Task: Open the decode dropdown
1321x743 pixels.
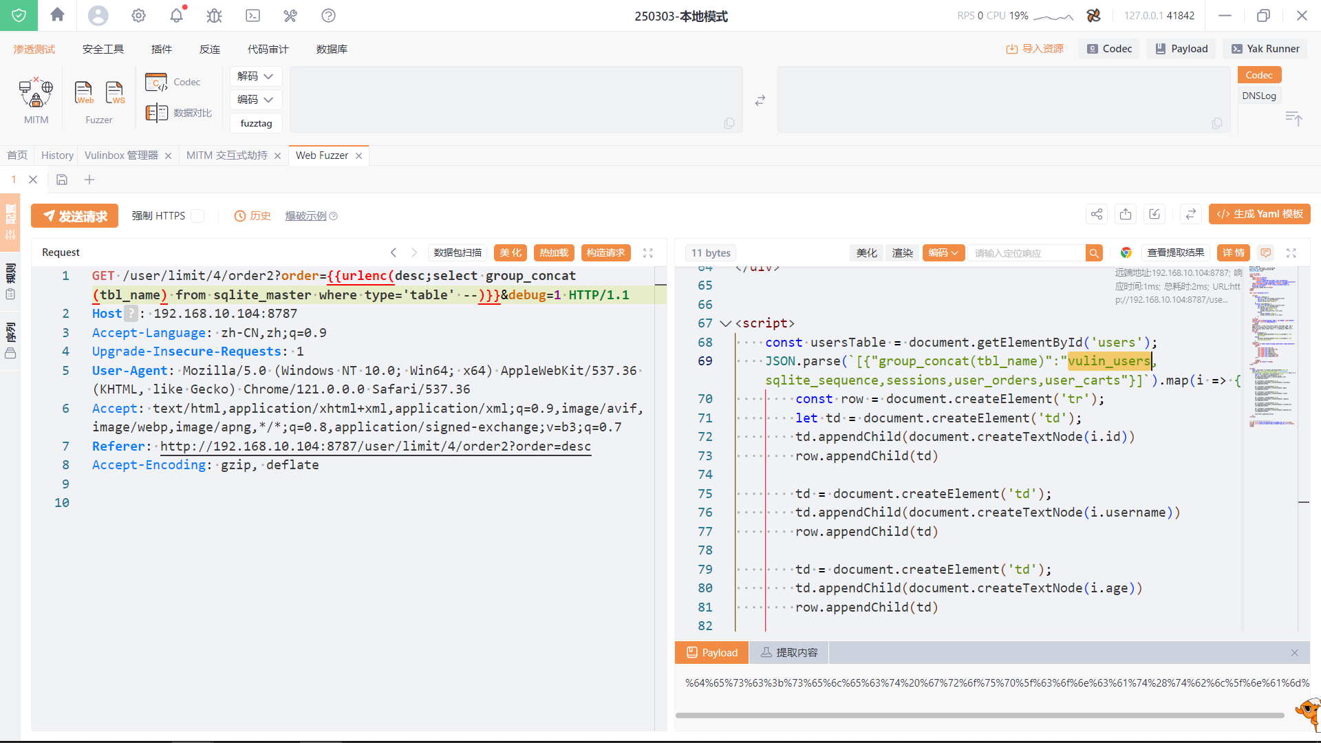Action: click(x=255, y=76)
